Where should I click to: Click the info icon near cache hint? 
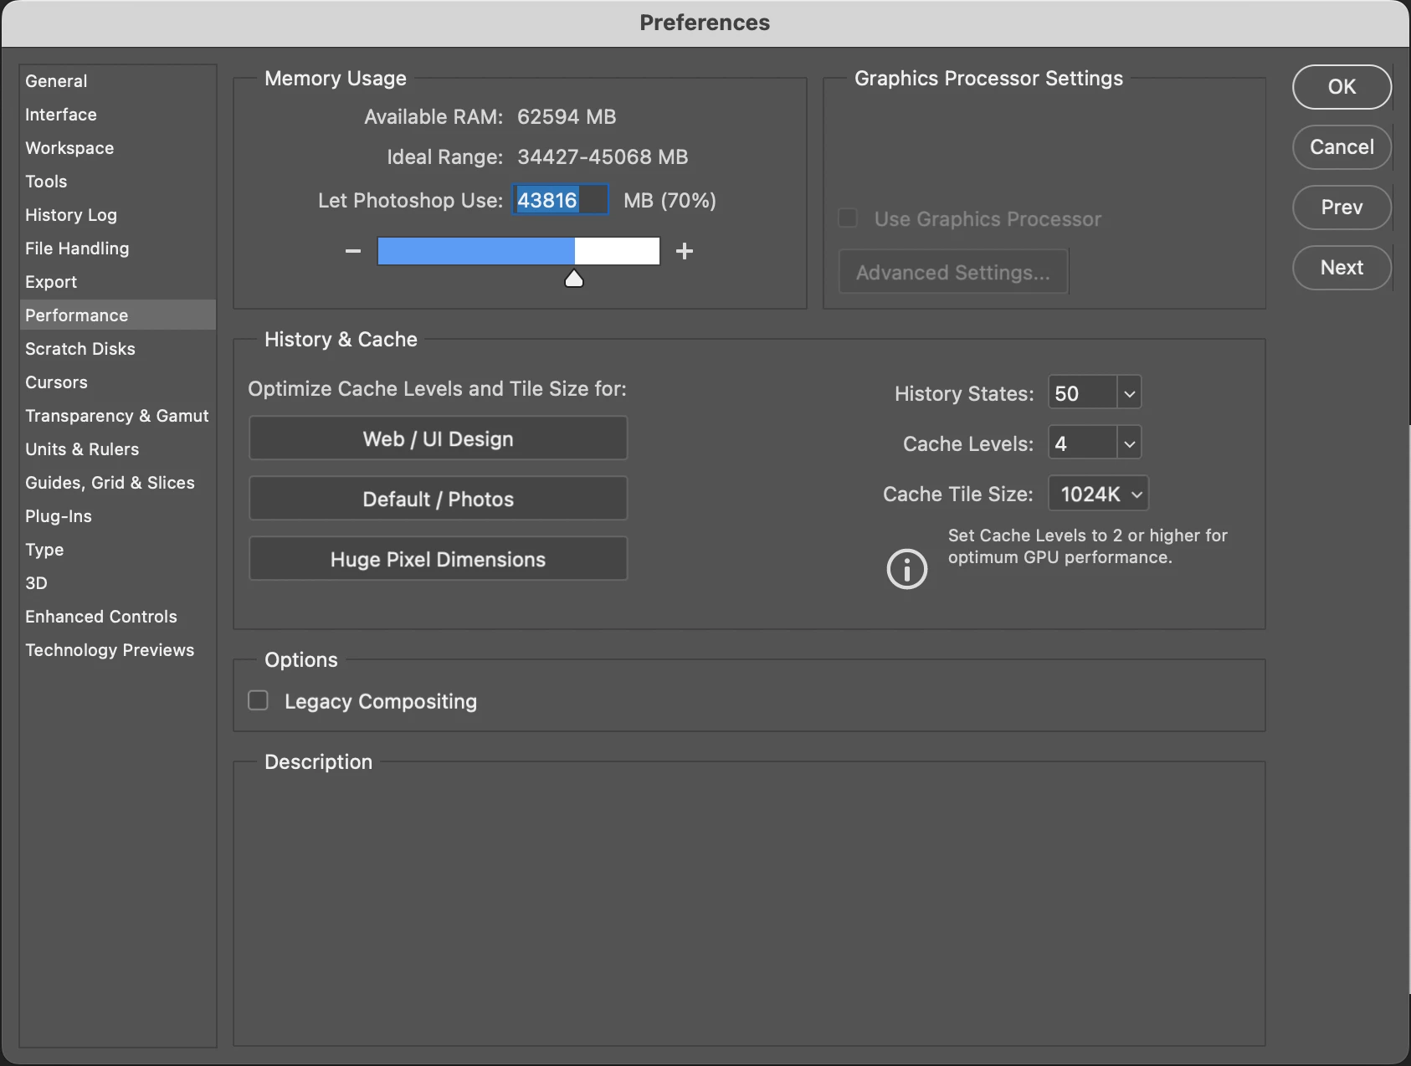907,569
